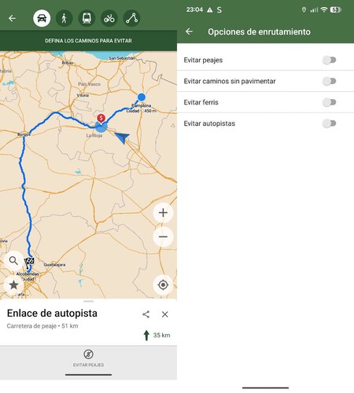Close the Enlace de autopista card

point(165,314)
